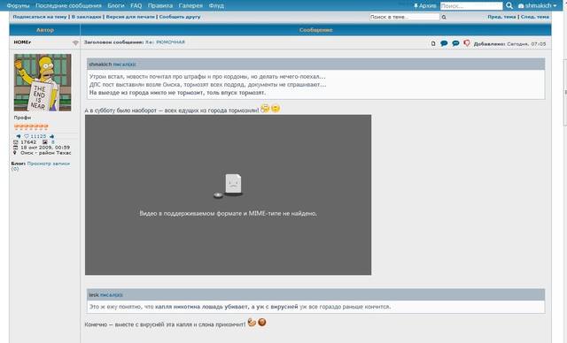Click the sad file icon in the video
Image resolution: width=567 pixels, height=343 pixels.
(233, 184)
